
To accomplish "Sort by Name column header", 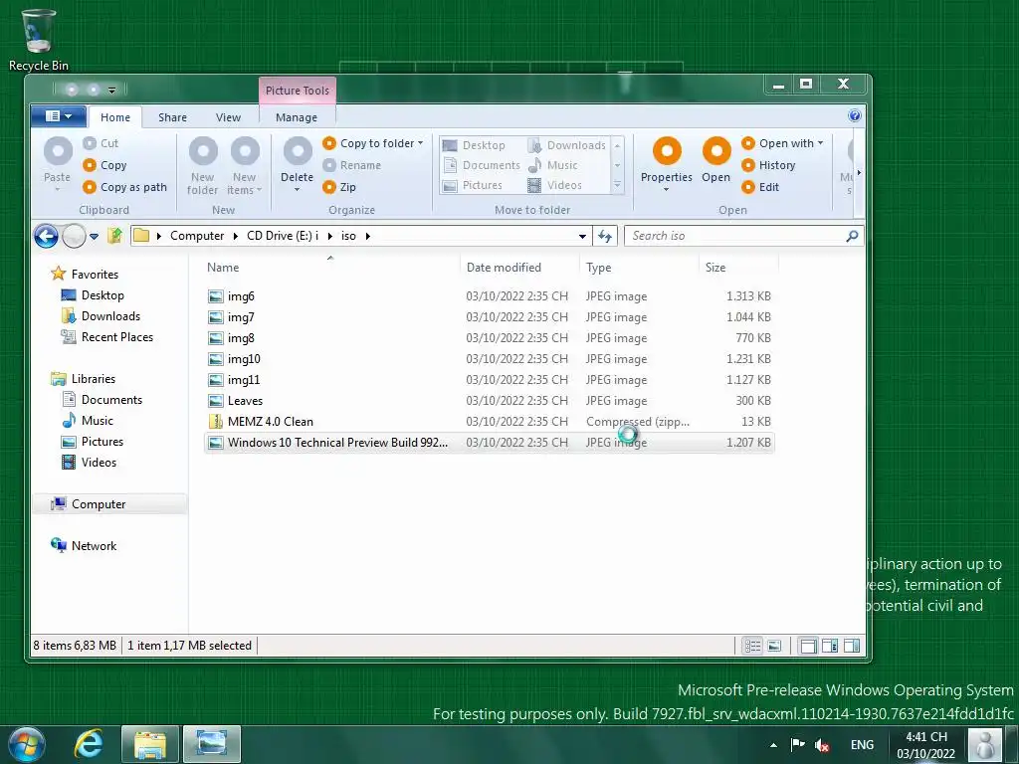I will pos(223,267).
